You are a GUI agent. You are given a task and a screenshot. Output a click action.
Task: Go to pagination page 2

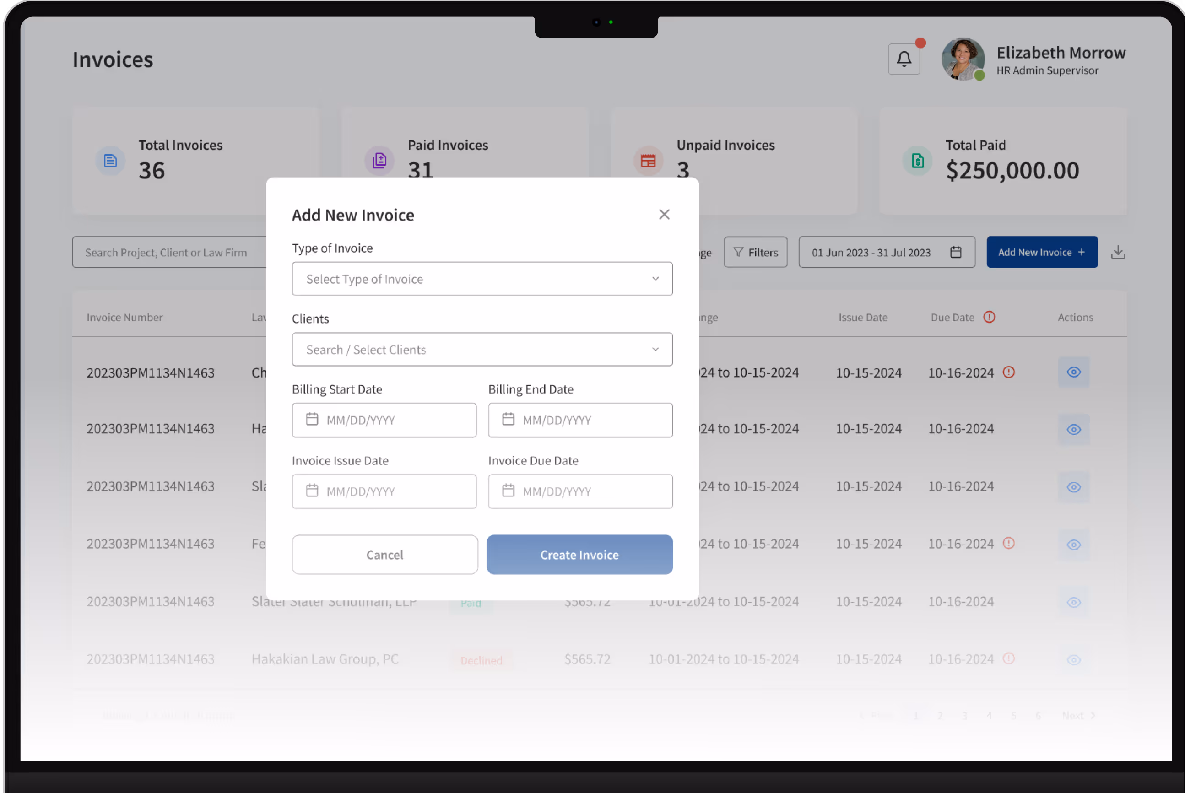(x=940, y=715)
